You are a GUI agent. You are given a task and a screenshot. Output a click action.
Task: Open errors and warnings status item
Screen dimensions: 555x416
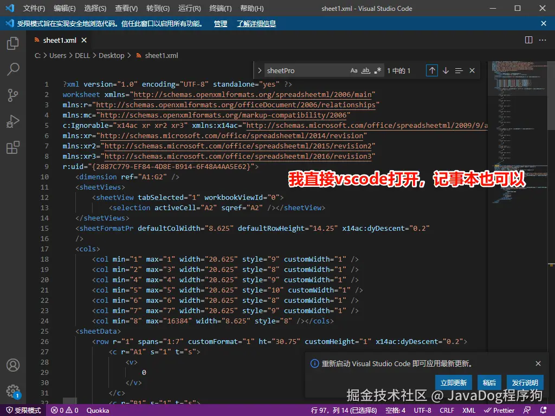click(x=64, y=411)
